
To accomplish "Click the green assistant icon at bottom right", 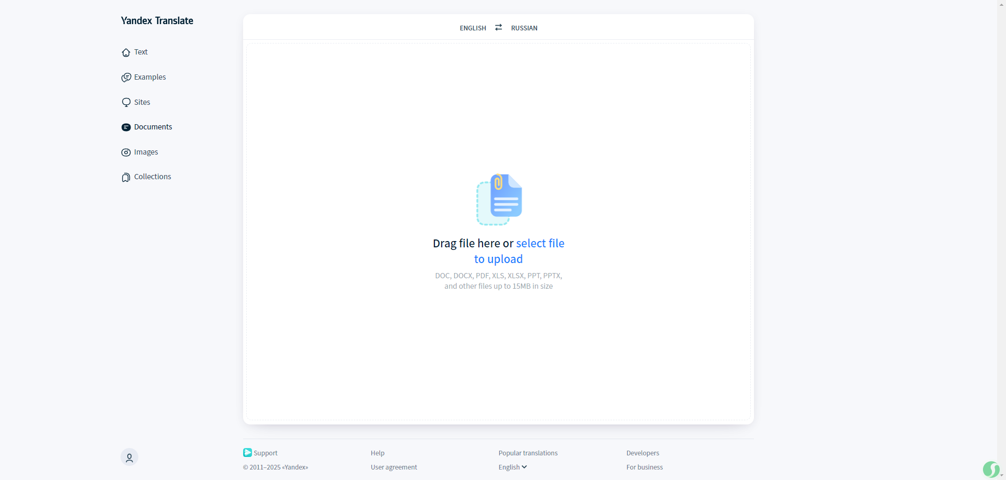I will pyautogui.click(x=990, y=469).
